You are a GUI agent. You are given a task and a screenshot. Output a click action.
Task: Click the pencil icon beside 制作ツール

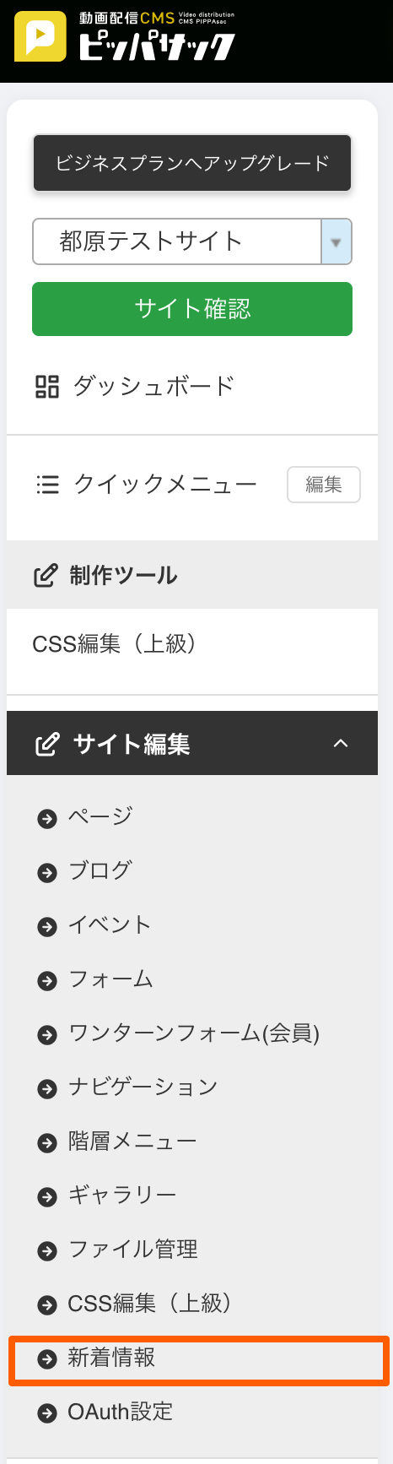coord(46,576)
